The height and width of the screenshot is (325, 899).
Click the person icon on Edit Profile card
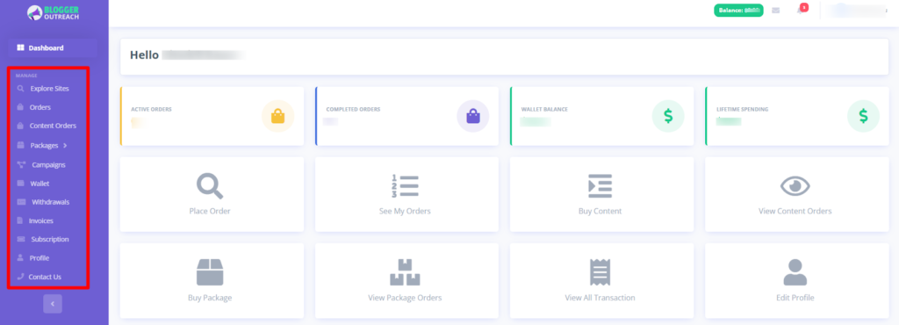(x=795, y=272)
